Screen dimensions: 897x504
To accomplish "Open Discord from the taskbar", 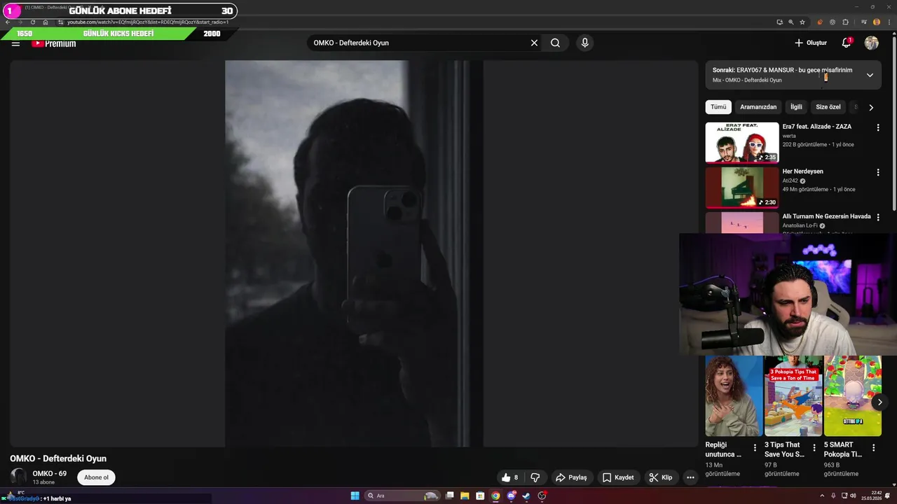I will (x=511, y=496).
